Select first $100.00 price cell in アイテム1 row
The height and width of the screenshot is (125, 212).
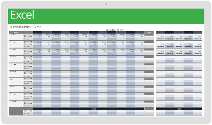tap(39, 35)
